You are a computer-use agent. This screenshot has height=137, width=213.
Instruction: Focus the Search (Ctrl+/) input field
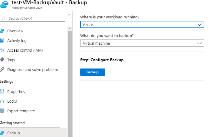tap(32, 18)
